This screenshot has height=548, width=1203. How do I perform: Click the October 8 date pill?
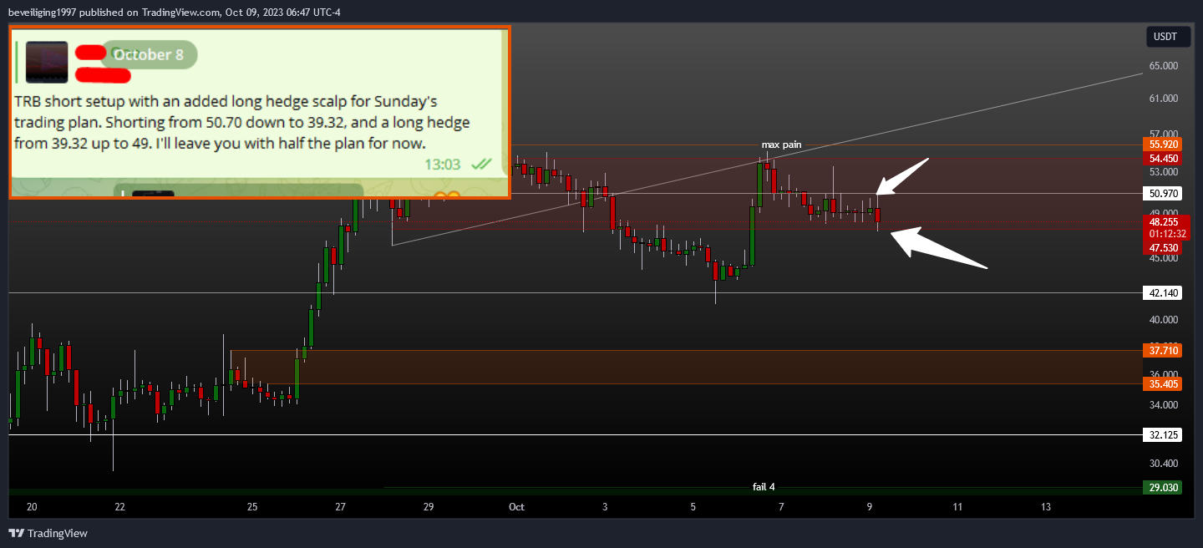tap(149, 54)
